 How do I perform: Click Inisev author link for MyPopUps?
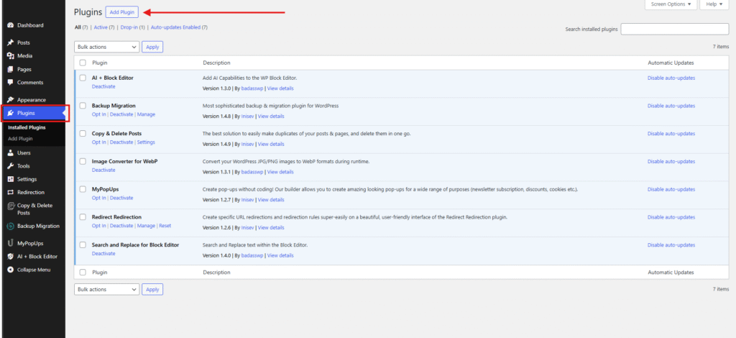247,200
